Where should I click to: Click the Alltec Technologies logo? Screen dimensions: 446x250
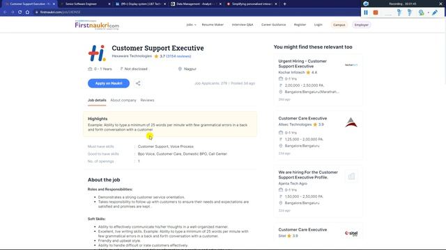(351, 122)
